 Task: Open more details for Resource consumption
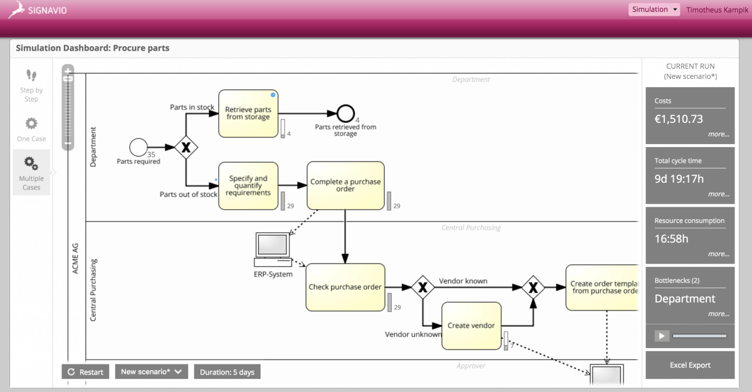pos(719,254)
